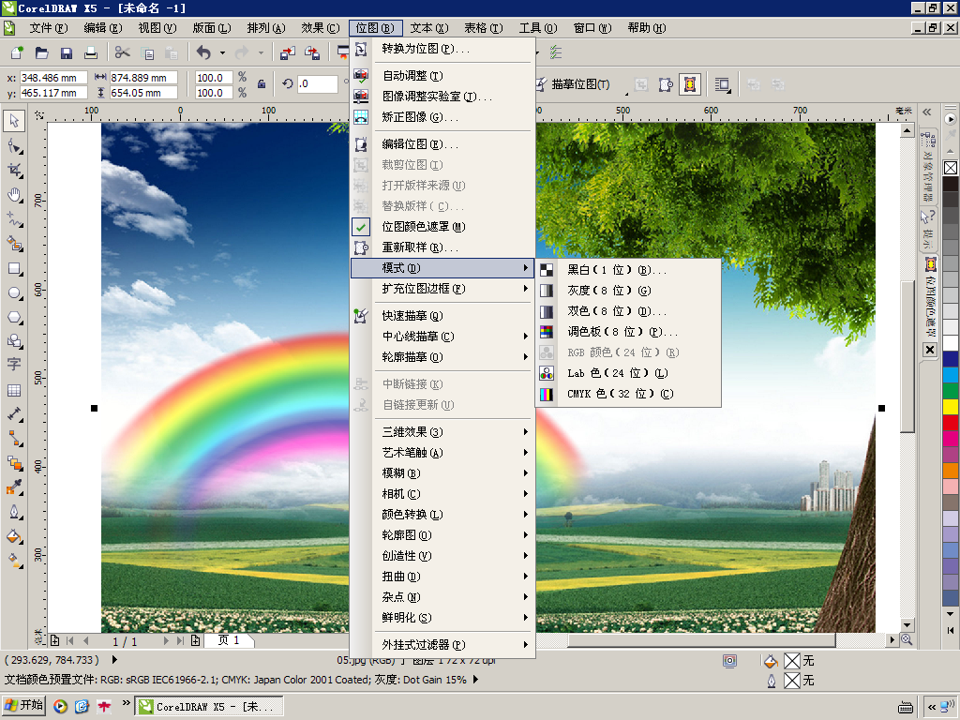Image resolution: width=960 pixels, height=720 pixels.
Task: Select the Fill bucket tool
Action: (14, 537)
